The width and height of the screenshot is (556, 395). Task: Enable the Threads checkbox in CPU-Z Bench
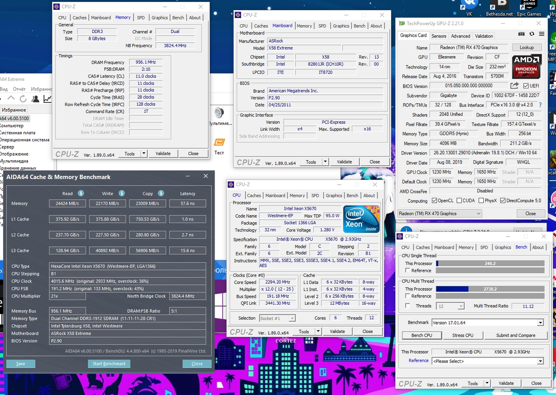tap(408, 306)
